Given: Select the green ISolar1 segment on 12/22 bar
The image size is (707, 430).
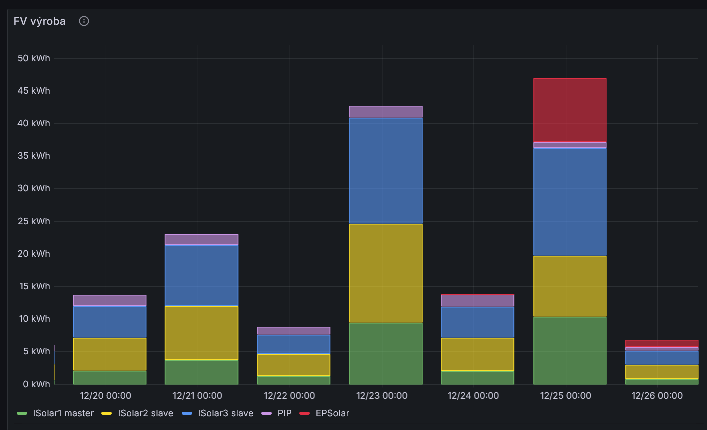Looking at the screenshot, I should pyautogui.click(x=294, y=380).
